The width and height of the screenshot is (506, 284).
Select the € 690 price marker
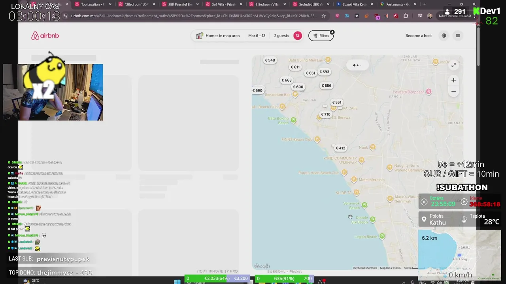tap(257, 90)
